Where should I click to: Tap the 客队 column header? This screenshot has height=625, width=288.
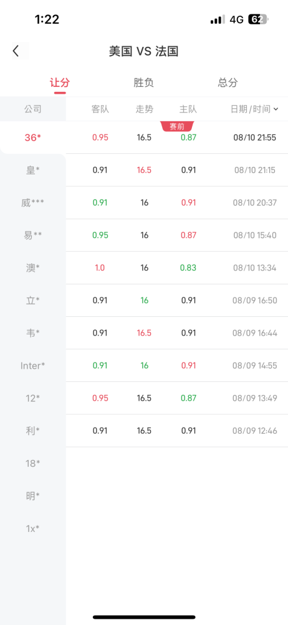tap(100, 109)
